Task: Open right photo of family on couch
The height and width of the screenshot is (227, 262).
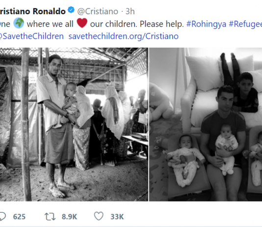Action: click(206, 124)
